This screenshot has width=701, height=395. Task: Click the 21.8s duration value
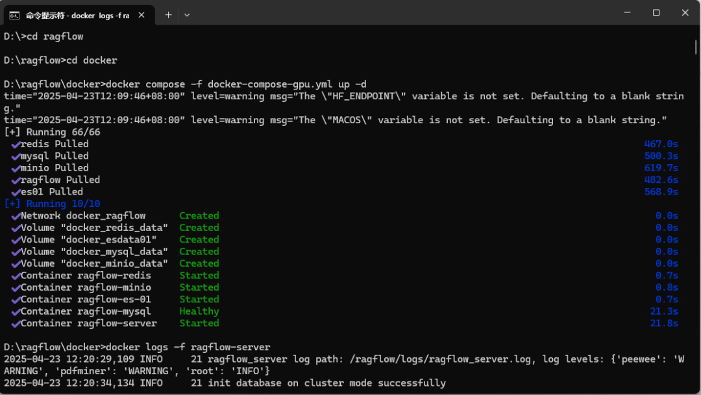664,324
